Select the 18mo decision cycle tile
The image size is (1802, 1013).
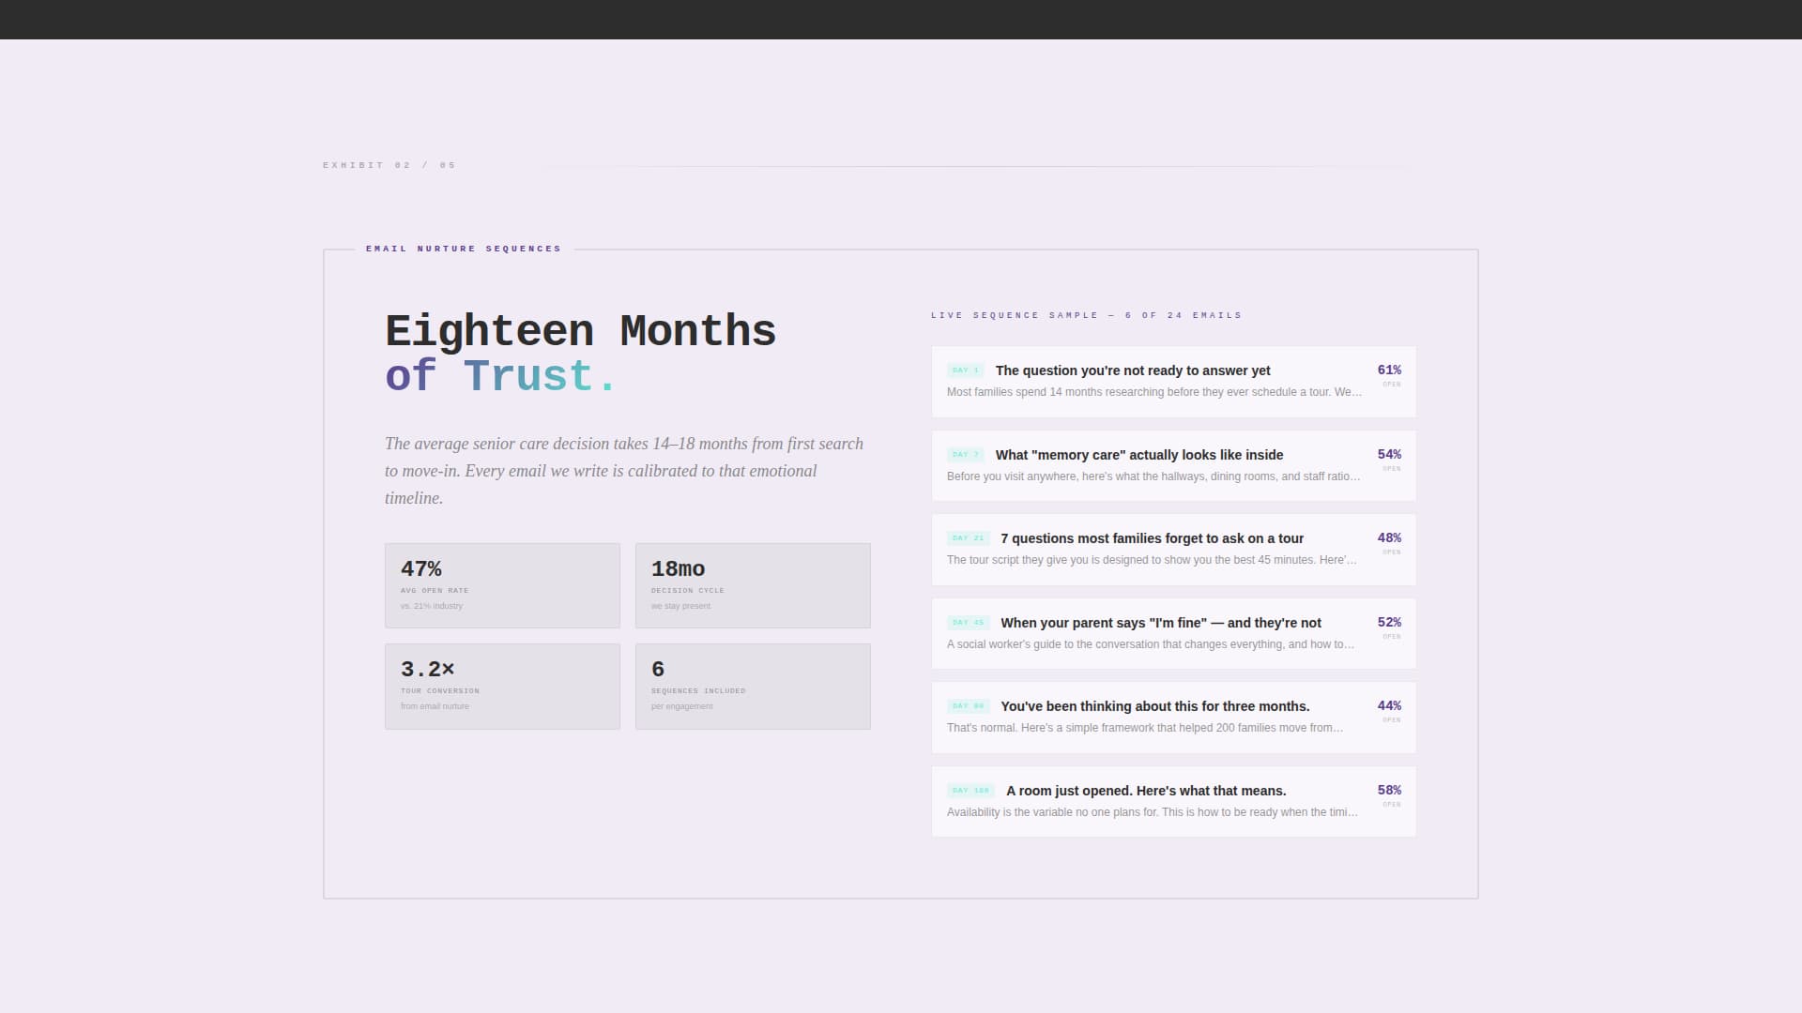pyautogui.click(x=753, y=585)
